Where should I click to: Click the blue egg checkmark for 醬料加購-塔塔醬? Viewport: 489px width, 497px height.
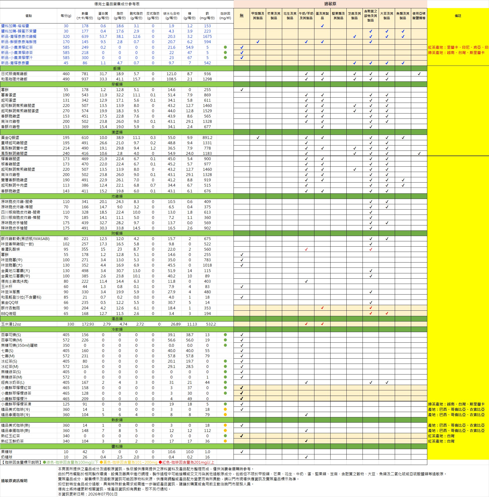pyautogui.click(x=322, y=26)
